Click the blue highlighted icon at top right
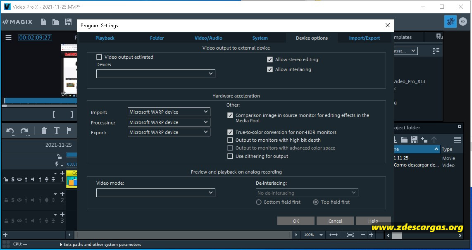This screenshot has width=472, height=250. (x=451, y=21)
